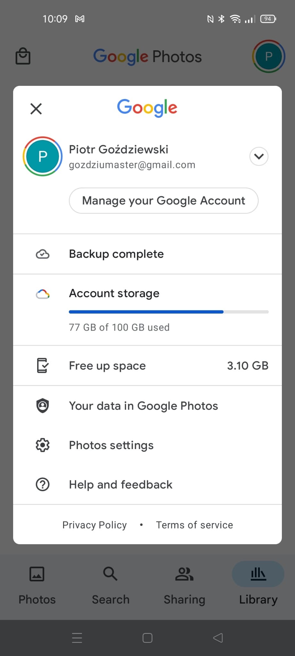Viewport: 295px width, 656px height.
Task: Open Your data in Google Photos
Action: 147,406
